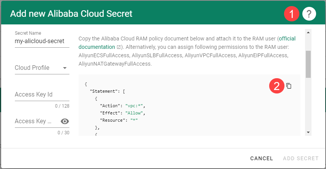The image size is (326, 169).
Task: Click the "Add new Alibaba Cloud Secret" title
Action: tap(71, 14)
